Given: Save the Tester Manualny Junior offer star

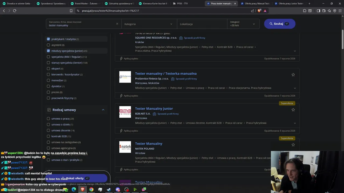Looking at the screenshot, I should [x=293, y=110].
